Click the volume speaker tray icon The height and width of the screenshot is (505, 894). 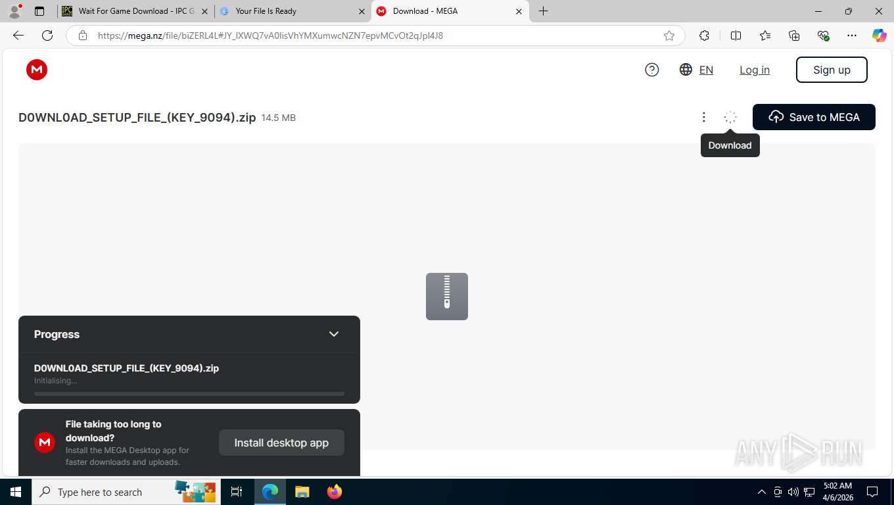pyautogui.click(x=793, y=492)
